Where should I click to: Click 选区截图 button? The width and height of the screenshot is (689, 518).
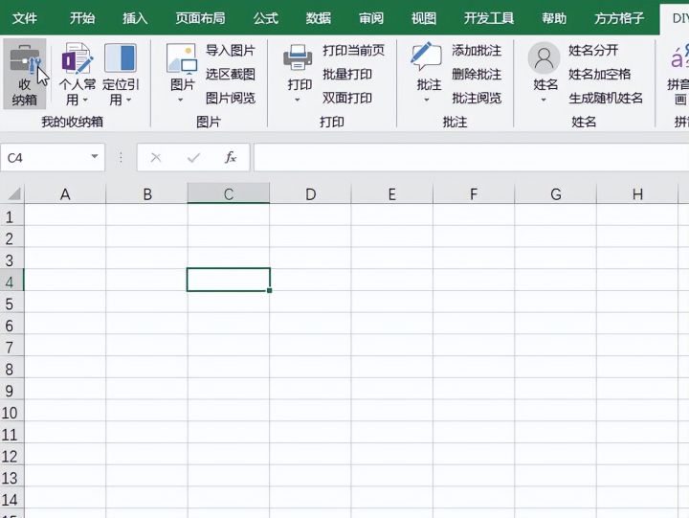231,74
